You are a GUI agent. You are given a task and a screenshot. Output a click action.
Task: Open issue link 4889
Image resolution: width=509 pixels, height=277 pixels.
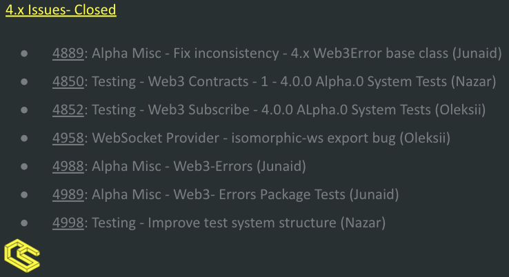pos(68,54)
